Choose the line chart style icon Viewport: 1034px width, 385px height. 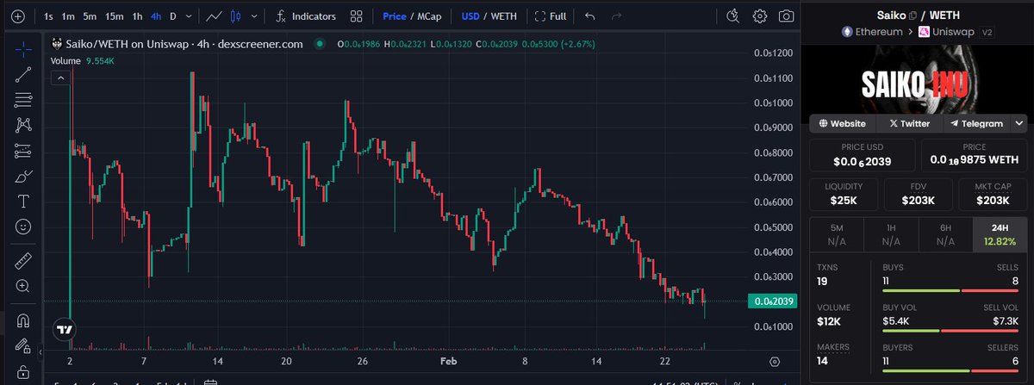click(x=215, y=16)
